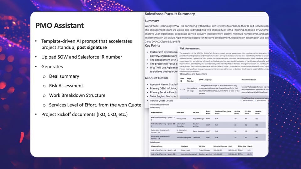Click the "Automation Development – Sprints 7 & 8" row
The image size is (301, 169).
pyautogui.click(x=208, y=137)
